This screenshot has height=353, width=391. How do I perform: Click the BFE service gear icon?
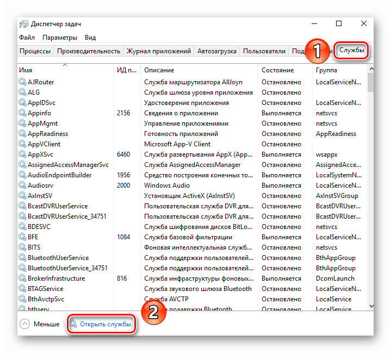point(22,237)
